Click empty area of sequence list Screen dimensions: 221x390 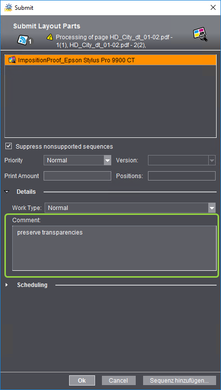(x=111, y=101)
